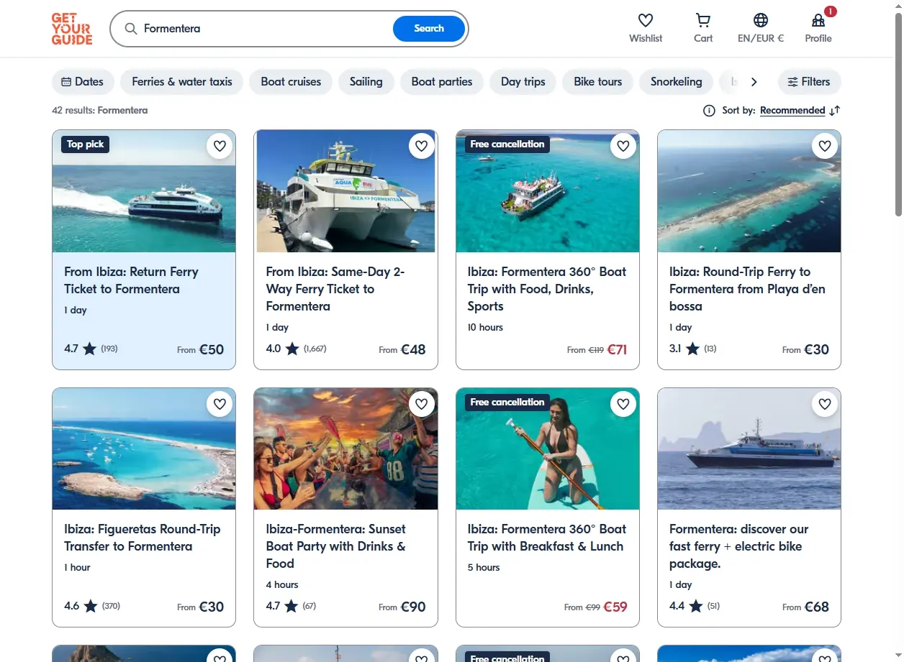The image size is (904, 662).
Task: Open the shopping Cart icon
Action: (703, 20)
